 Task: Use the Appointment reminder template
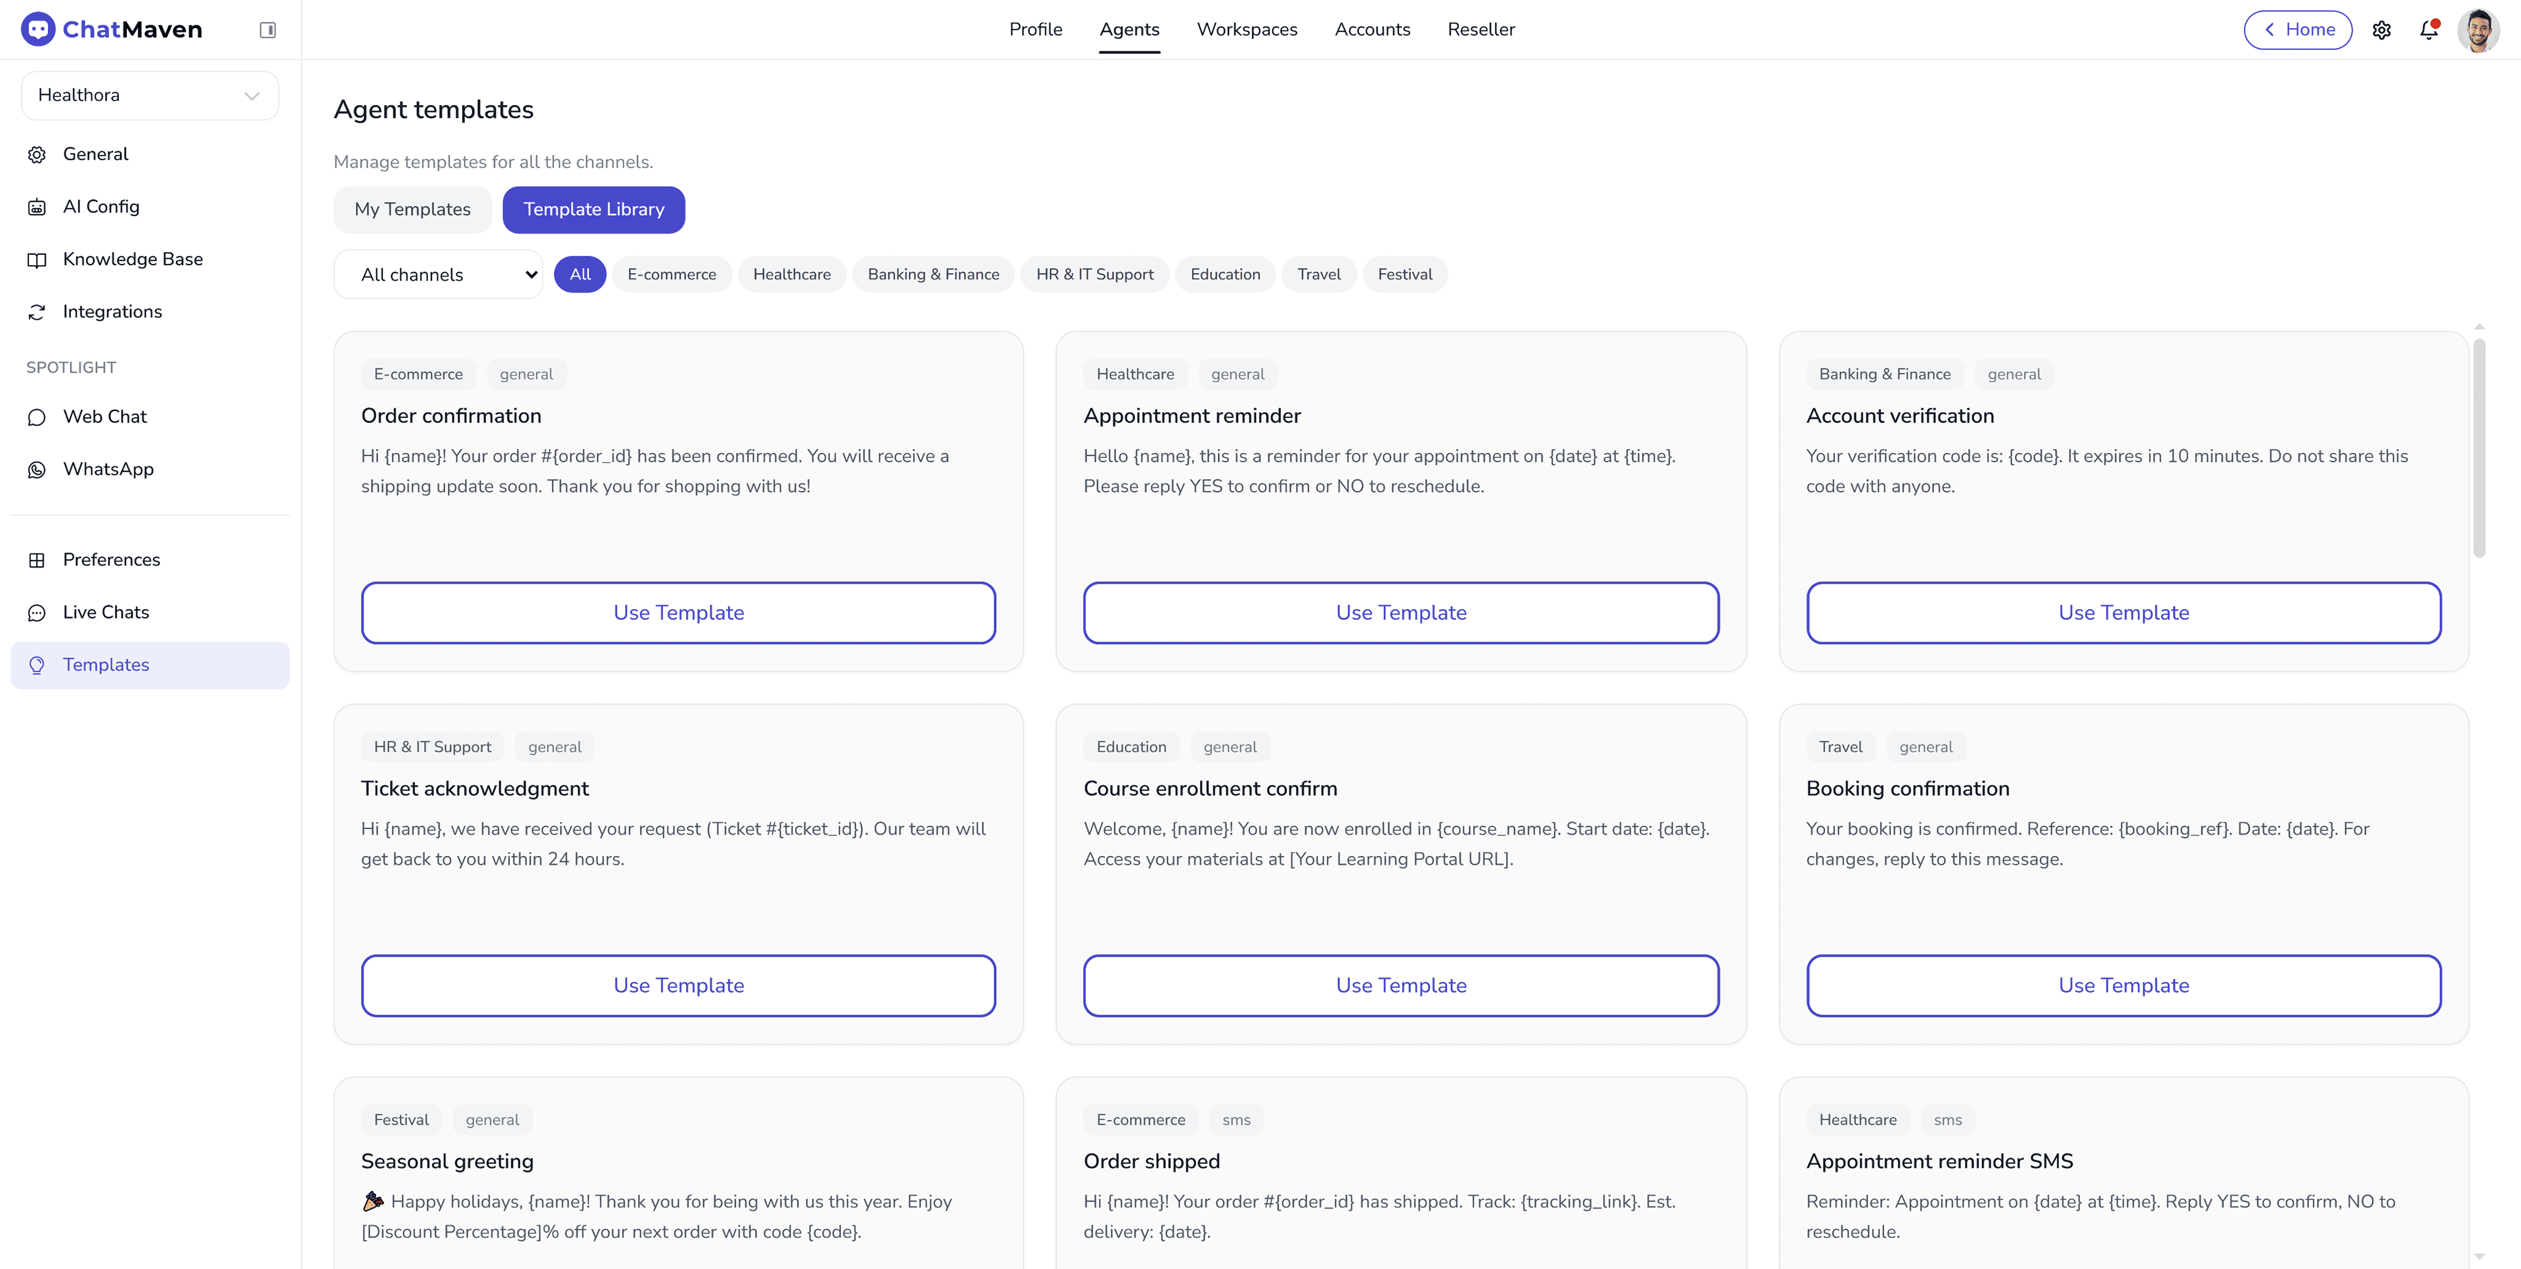tap(1400, 613)
